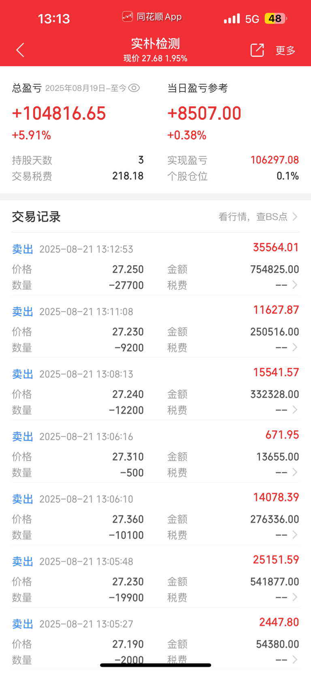Tap the 交易记录 section header

click(x=36, y=217)
